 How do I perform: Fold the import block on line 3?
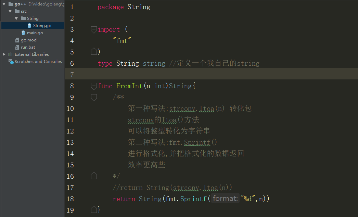94,29
